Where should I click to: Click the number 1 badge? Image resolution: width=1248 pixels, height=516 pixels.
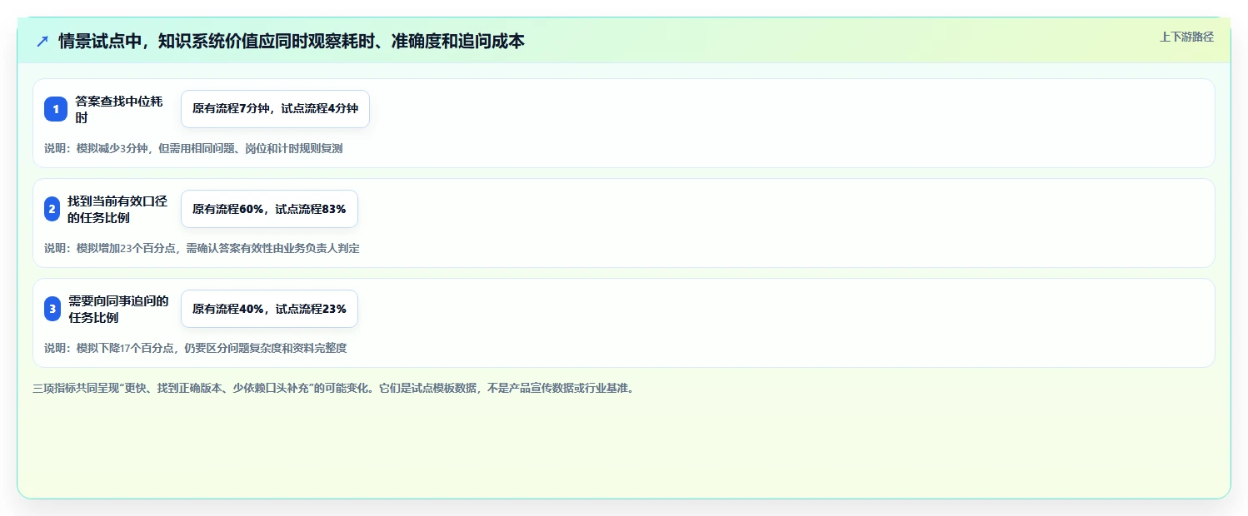click(56, 109)
